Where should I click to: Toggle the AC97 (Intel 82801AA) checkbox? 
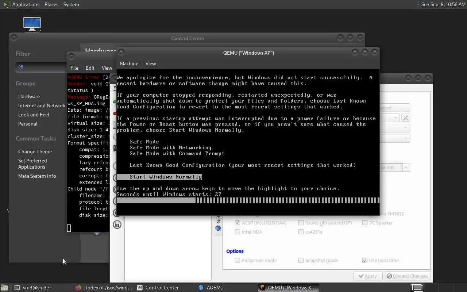[238, 223]
